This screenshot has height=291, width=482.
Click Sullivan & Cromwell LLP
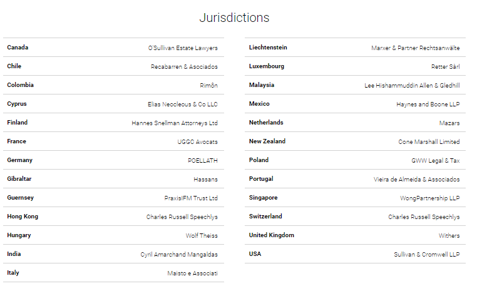(426, 254)
